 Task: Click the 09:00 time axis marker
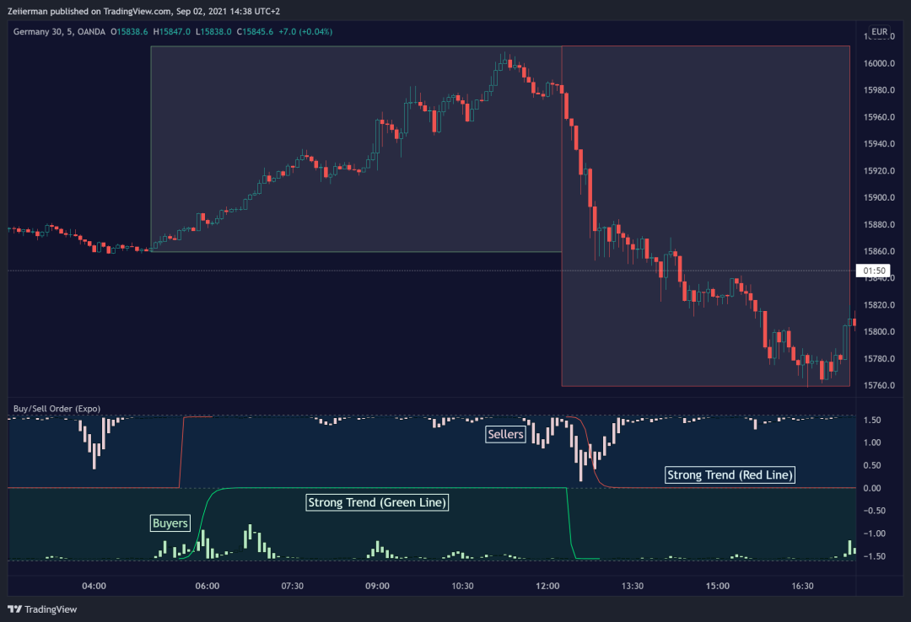click(377, 586)
